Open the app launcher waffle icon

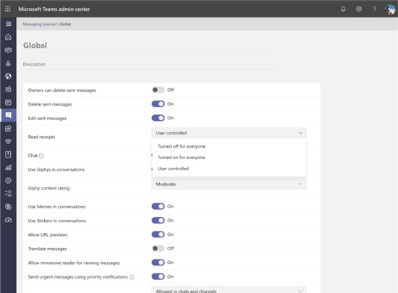(8, 9)
